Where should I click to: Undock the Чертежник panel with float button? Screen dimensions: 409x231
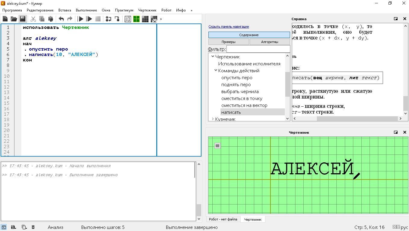[x=396, y=132]
